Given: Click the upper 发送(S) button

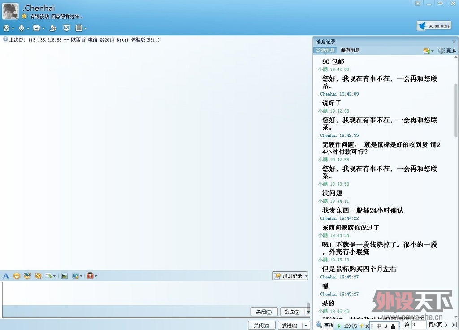Looking at the screenshot, I should click(292, 312).
